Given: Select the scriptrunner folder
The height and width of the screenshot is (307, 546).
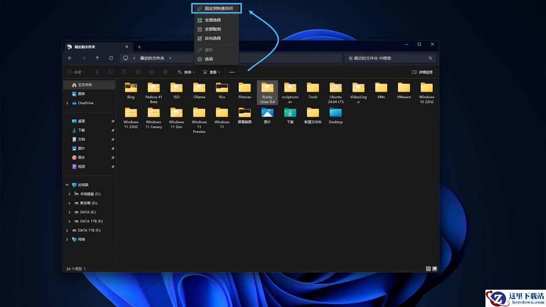Looking at the screenshot, I should point(290,93).
